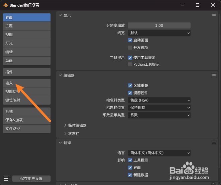Collapse the 翻译 panel
221x185 pixels.
[x=60, y=143]
